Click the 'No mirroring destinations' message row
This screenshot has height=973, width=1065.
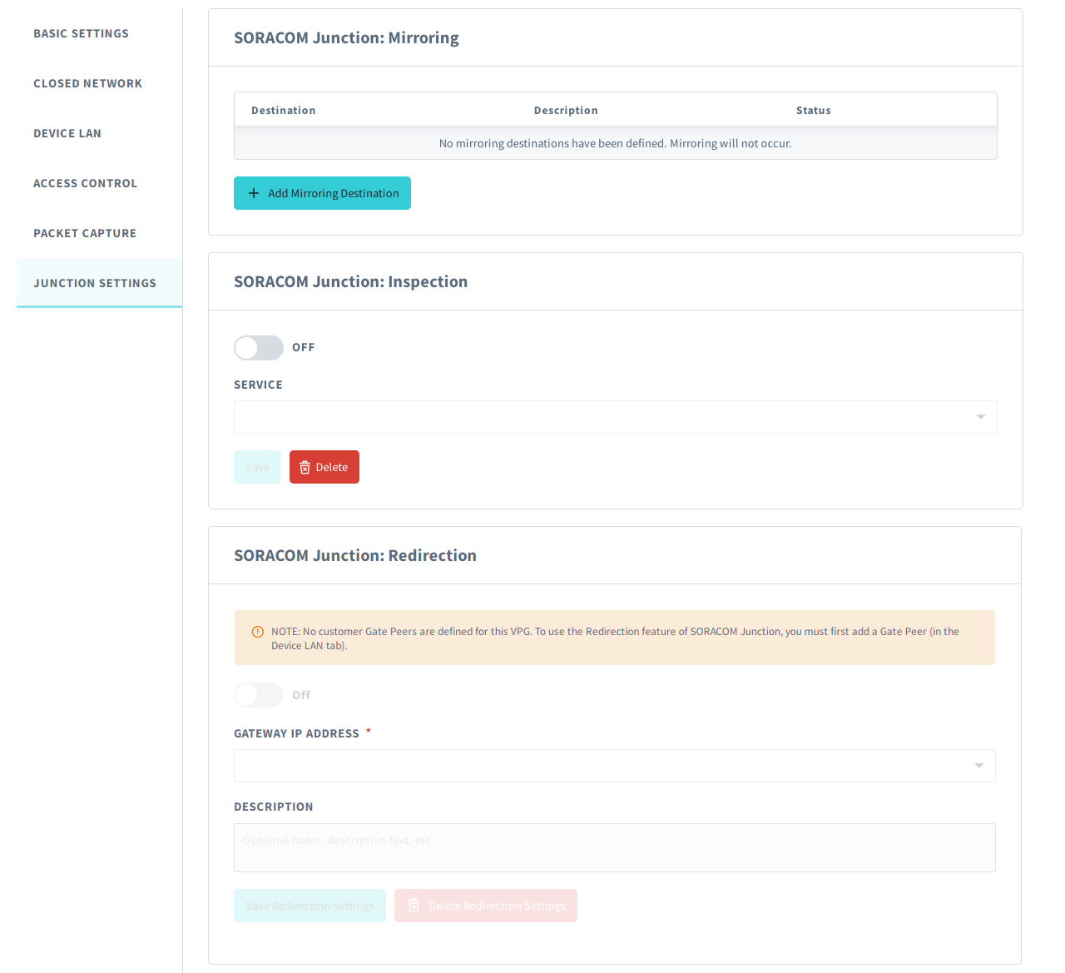(616, 143)
